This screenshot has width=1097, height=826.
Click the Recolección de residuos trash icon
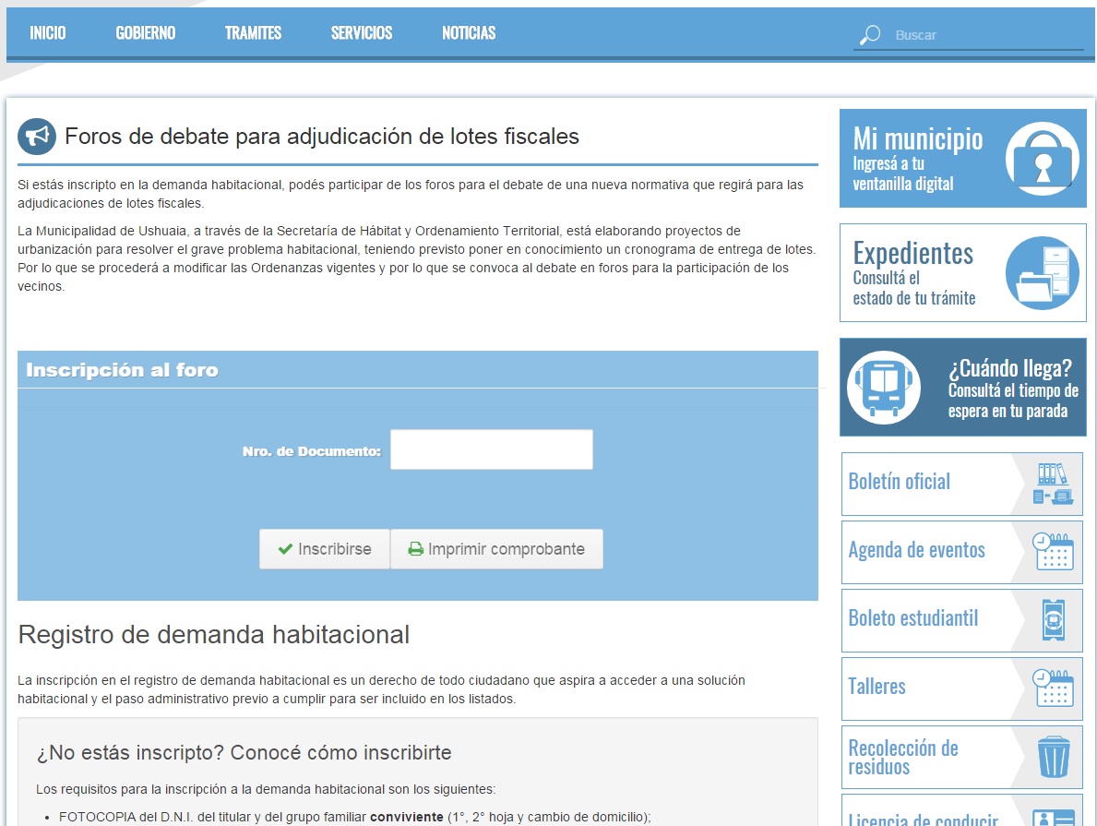click(x=1053, y=757)
